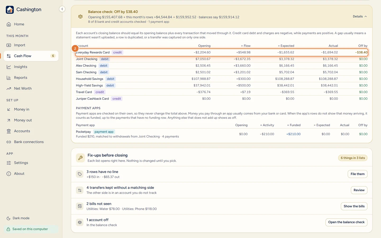Click the Net Worth trend icon

click(x=9, y=88)
